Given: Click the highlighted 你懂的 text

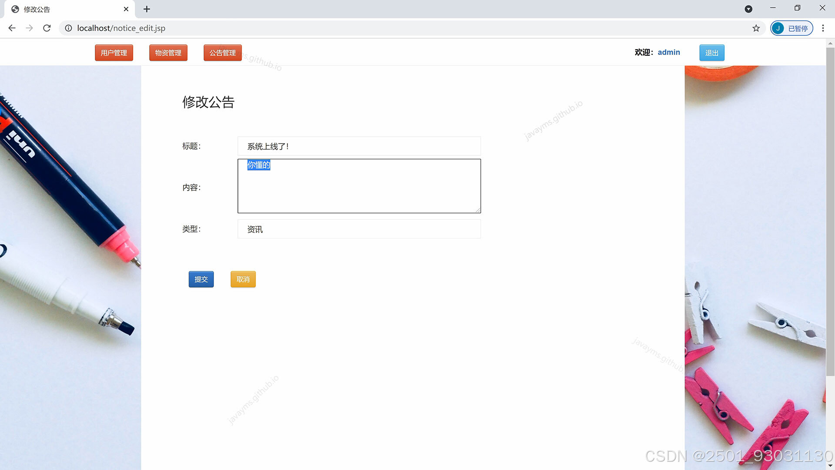Looking at the screenshot, I should coord(259,165).
